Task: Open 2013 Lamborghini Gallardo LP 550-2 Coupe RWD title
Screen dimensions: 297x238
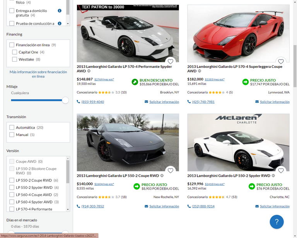Action: tap(118, 176)
